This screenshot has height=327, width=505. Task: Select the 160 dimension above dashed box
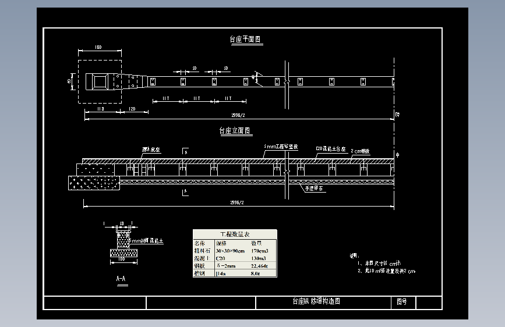click(x=98, y=47)
